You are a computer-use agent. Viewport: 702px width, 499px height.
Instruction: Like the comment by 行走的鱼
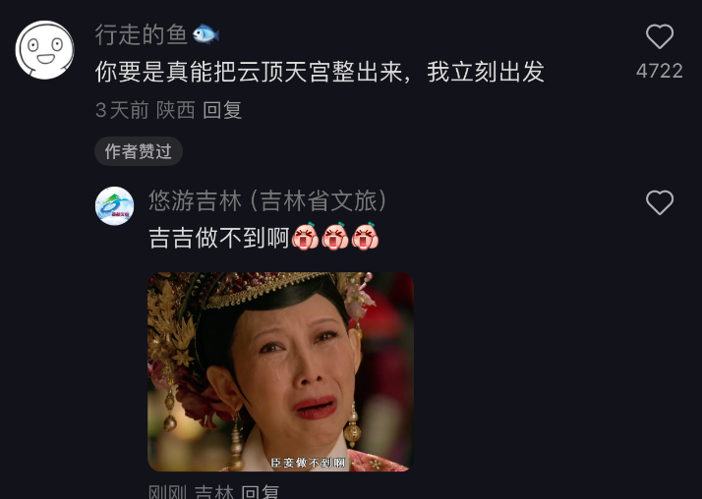(660, 36)
